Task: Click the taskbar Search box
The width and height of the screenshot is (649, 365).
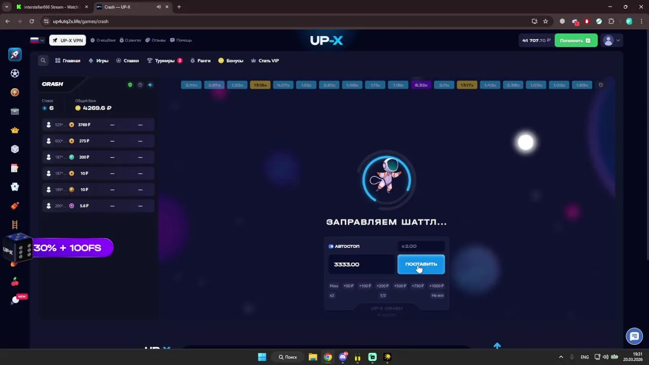Action: coord(288,357)
